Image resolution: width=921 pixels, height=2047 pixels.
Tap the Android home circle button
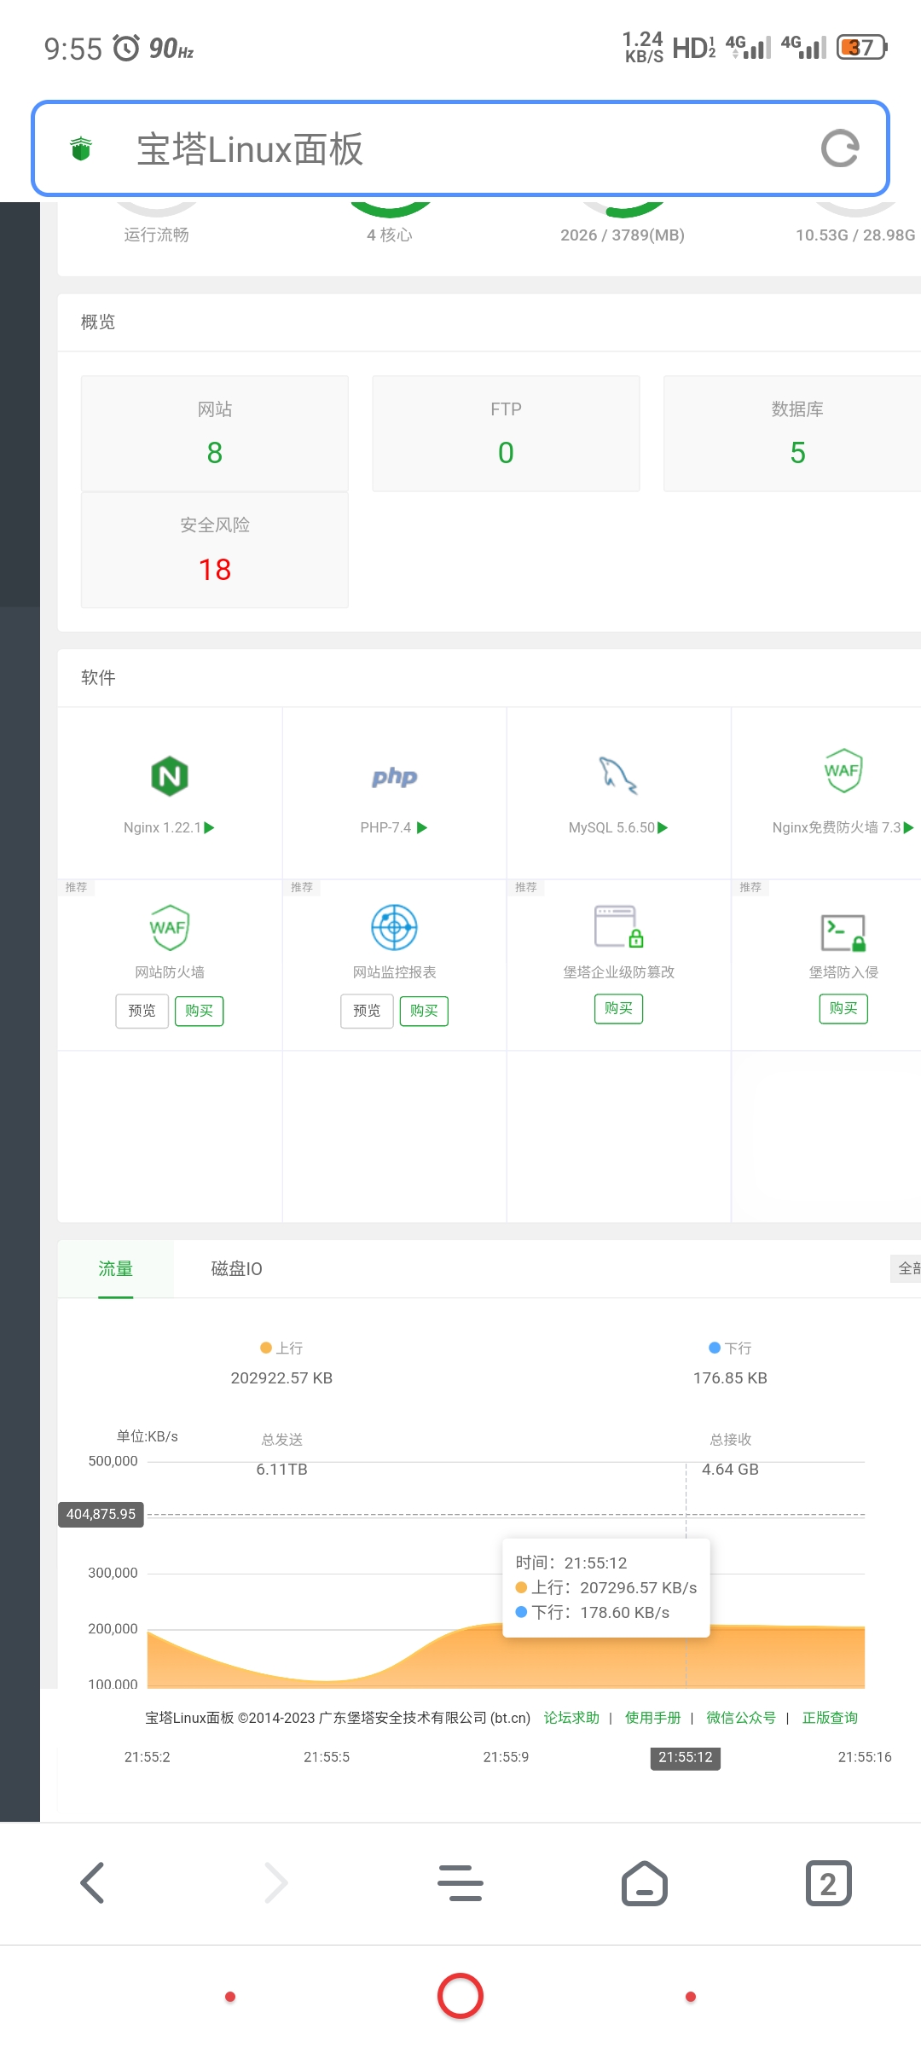coord(460,1996)
